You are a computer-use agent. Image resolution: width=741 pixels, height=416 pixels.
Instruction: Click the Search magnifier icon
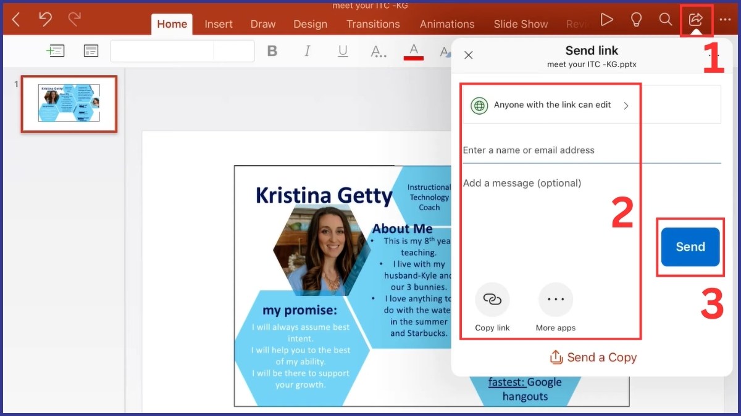(666, 20)
